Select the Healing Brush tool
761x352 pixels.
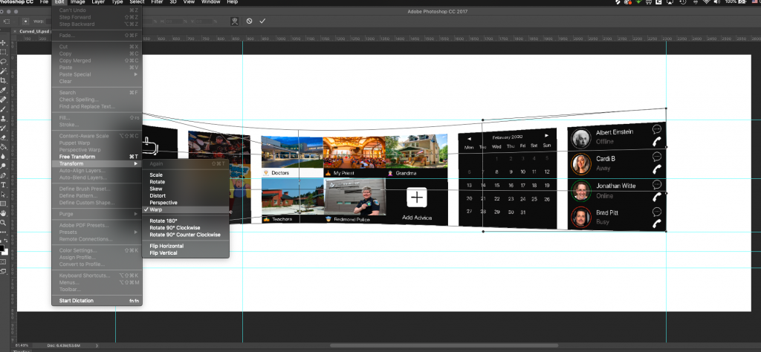[4, 100]
